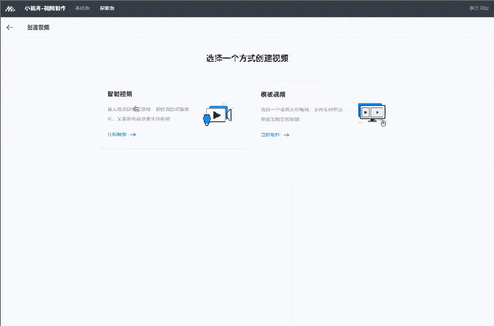Click the app logo in the top bar
Image resolution: width=494 pixels, height=326 pixels.
(10, 8)
